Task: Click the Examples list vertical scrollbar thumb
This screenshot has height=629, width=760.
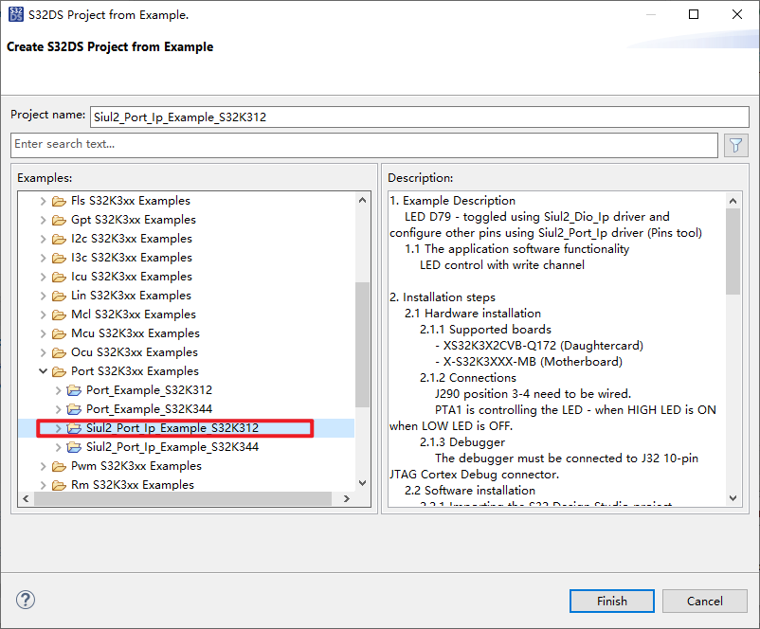Action: pyautogui.click(x=362, y=345)
